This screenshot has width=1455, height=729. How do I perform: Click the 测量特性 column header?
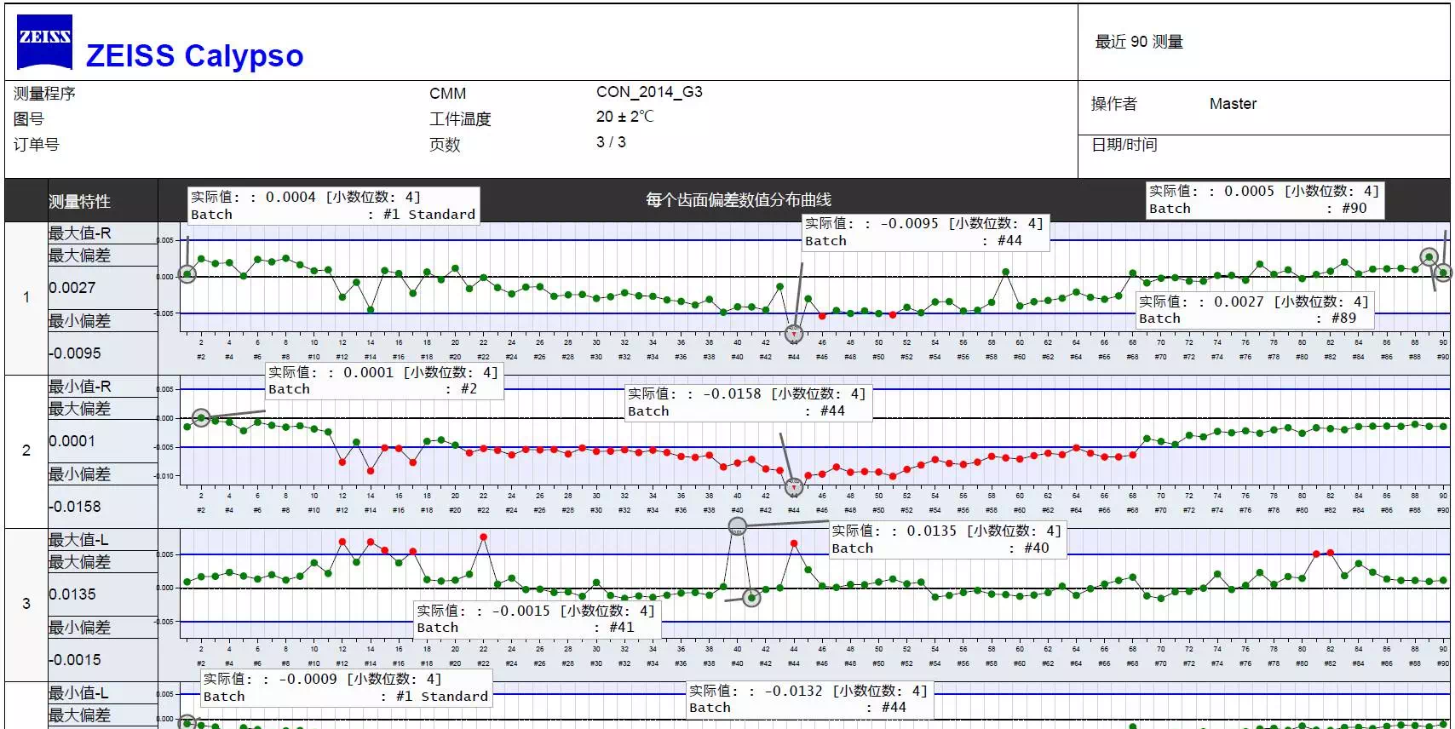point(80,201)
